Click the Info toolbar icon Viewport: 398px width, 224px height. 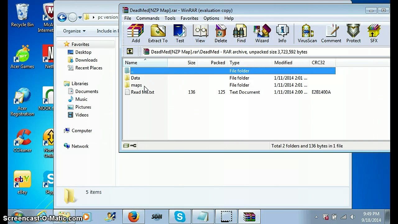point(282,34)
